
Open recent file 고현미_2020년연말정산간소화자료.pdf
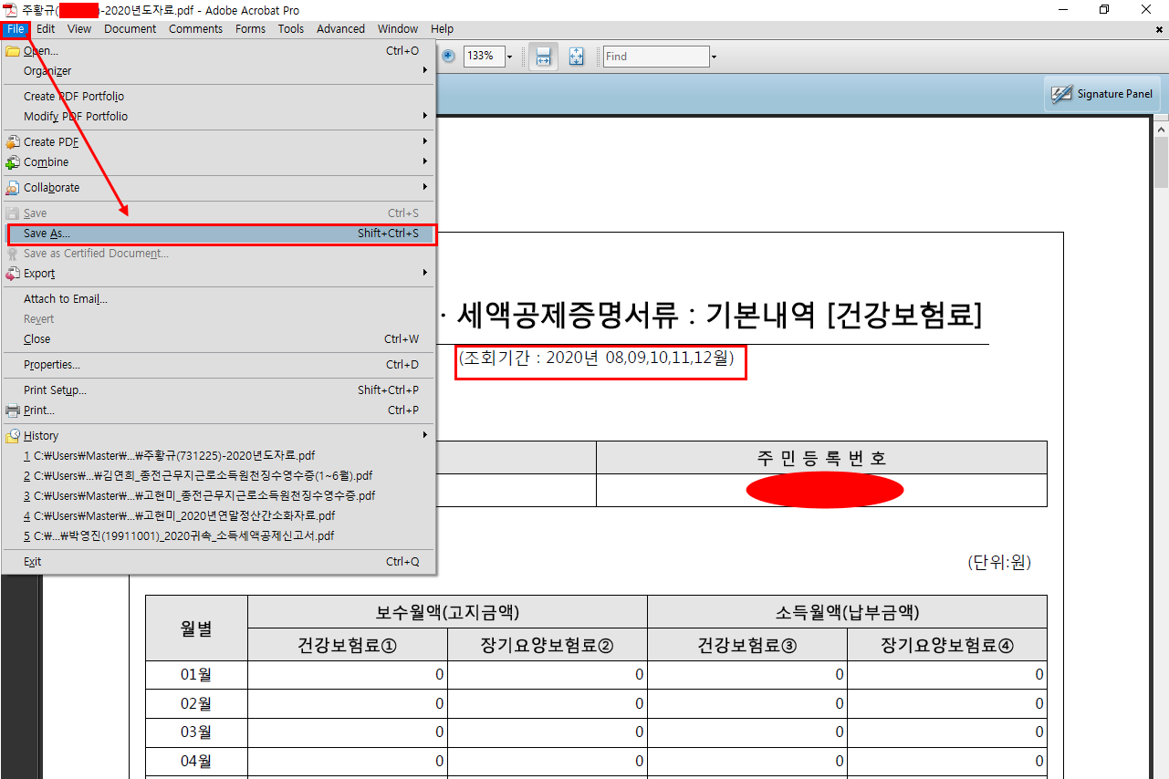[x=180, y=516]
